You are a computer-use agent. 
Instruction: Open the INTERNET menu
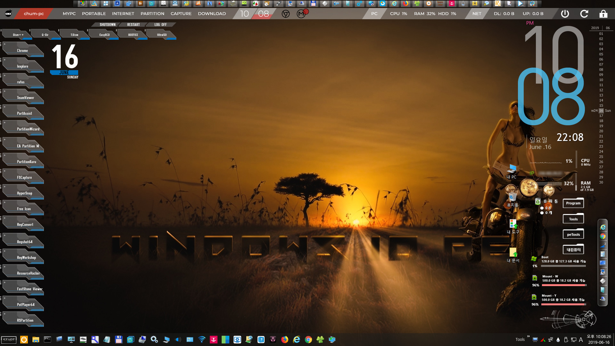pyautogui.click(x=123, y=13)
